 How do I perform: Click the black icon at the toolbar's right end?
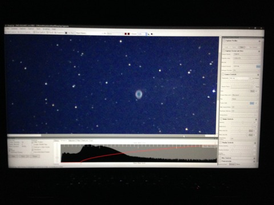(x=152, y=34)
